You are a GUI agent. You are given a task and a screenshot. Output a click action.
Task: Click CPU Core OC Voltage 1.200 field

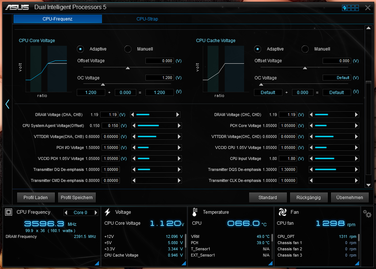point(160,78)
